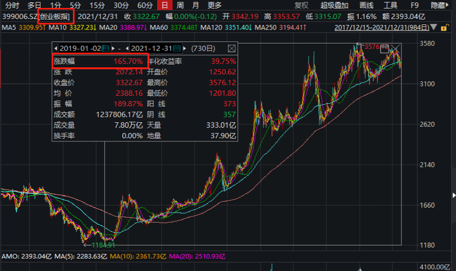This screenshot has width=456, height=271.
Task: Open the end date calendar icon
Action: pos(177,48)
